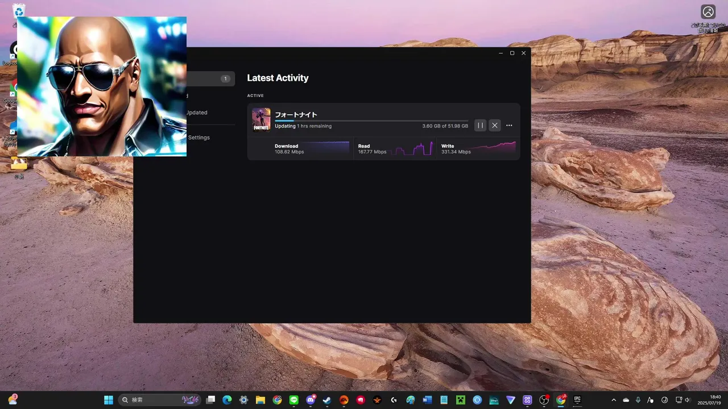Click the フォートナイト title text
The width and height of the screenshot is (728, 409).
[x=296, y=115]
